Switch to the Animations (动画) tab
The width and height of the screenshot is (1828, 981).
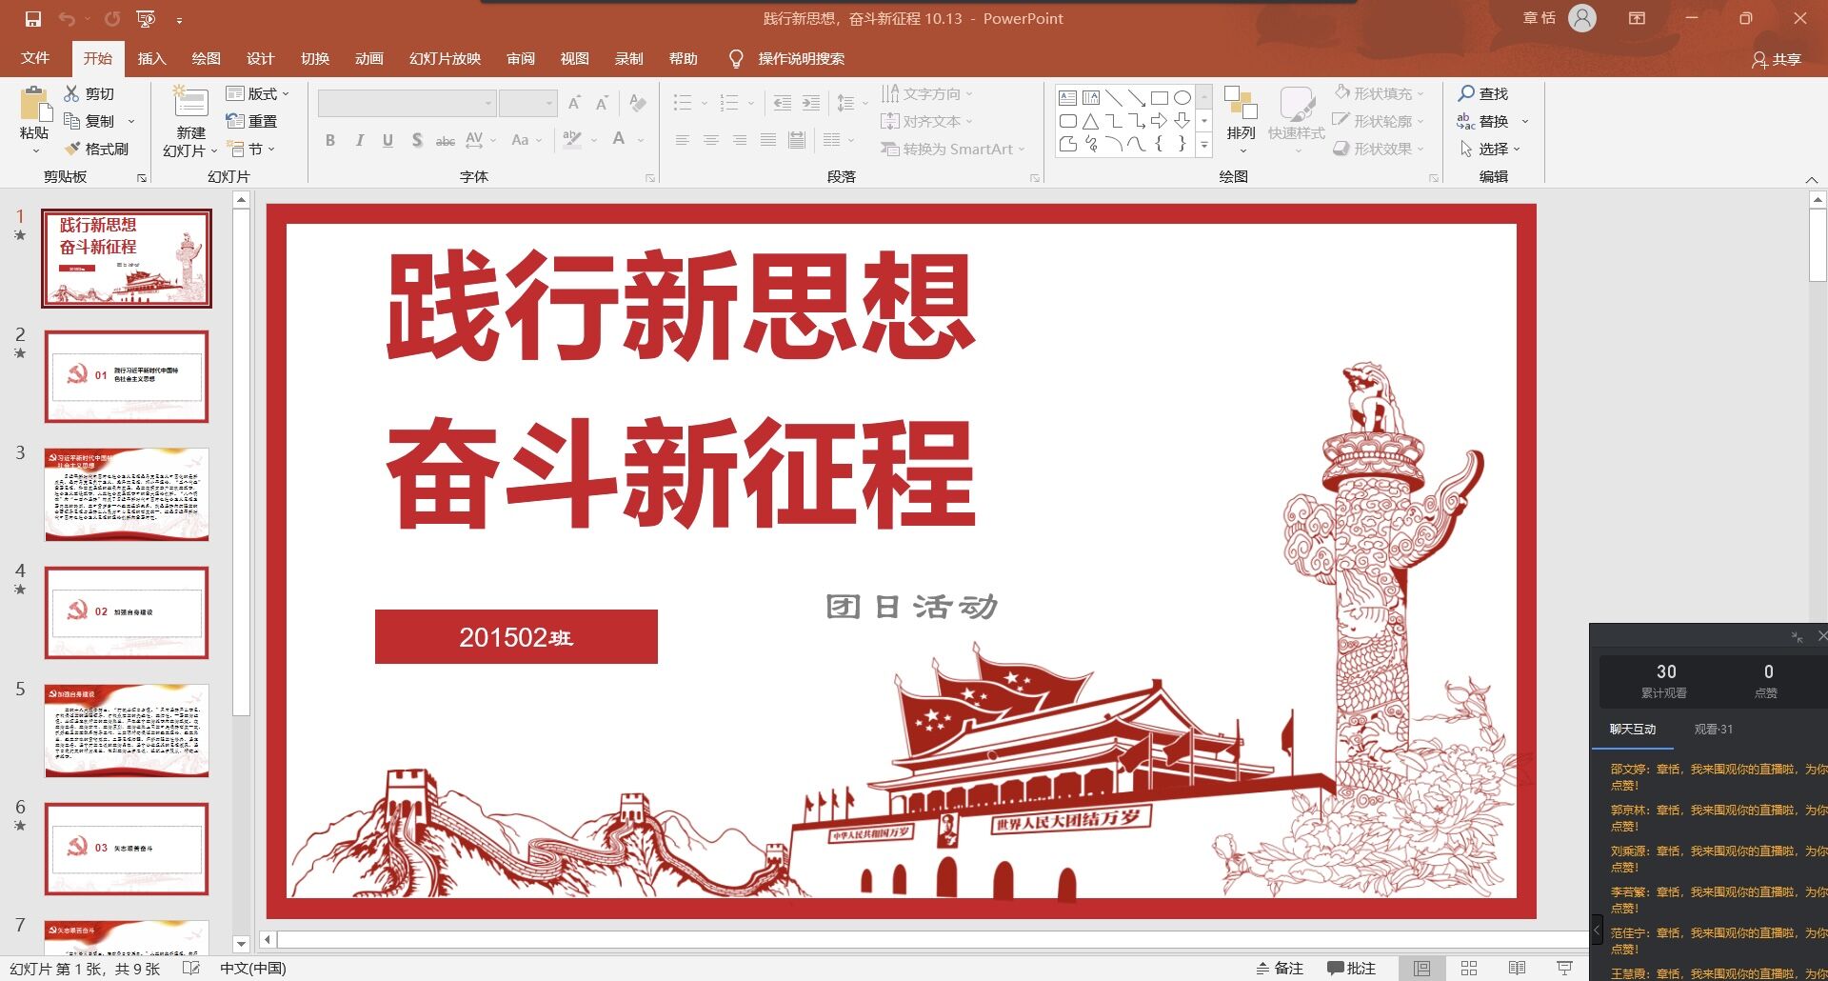point(368,58)
